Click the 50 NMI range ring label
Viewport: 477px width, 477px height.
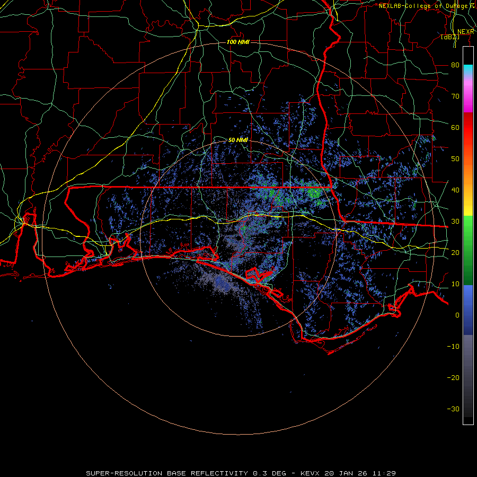click(x=238, y=140)
